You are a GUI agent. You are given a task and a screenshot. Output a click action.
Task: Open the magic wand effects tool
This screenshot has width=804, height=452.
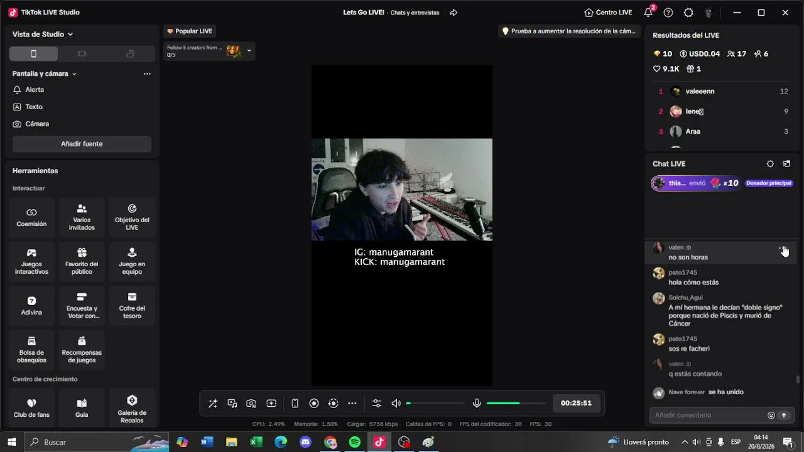213,404
